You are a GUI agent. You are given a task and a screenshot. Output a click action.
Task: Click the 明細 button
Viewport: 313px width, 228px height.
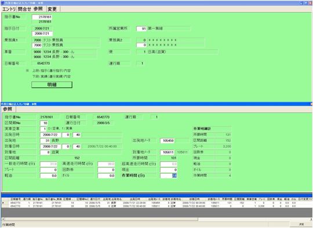pyautogui.click(x=52, y=84)
